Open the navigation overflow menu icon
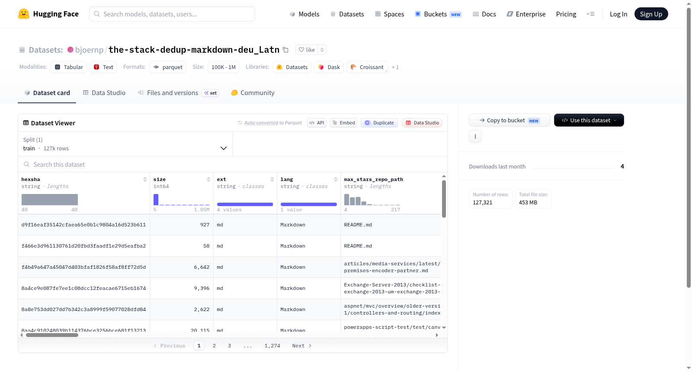The width and height of the screenshot is (692, 372). click(590, 14)
